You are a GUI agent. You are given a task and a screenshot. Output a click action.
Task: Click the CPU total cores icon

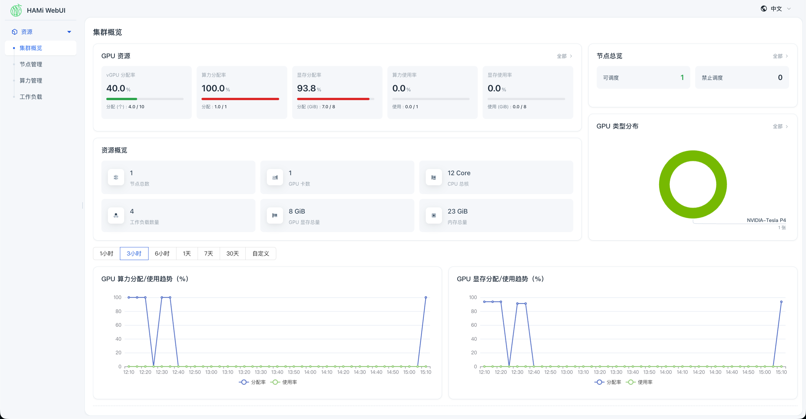click(434, 177)
